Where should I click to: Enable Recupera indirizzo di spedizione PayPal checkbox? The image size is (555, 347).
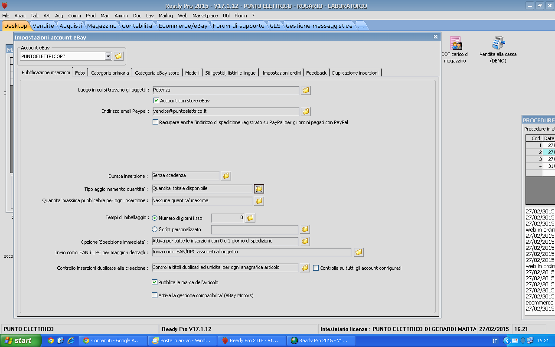(x=156, y=122)
